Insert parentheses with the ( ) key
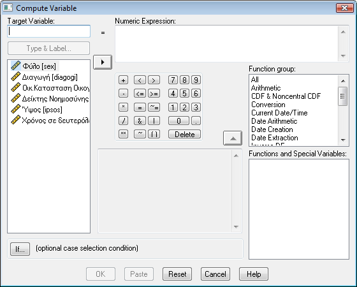Viewport: 357px width, 287px height. pos(154,134)
